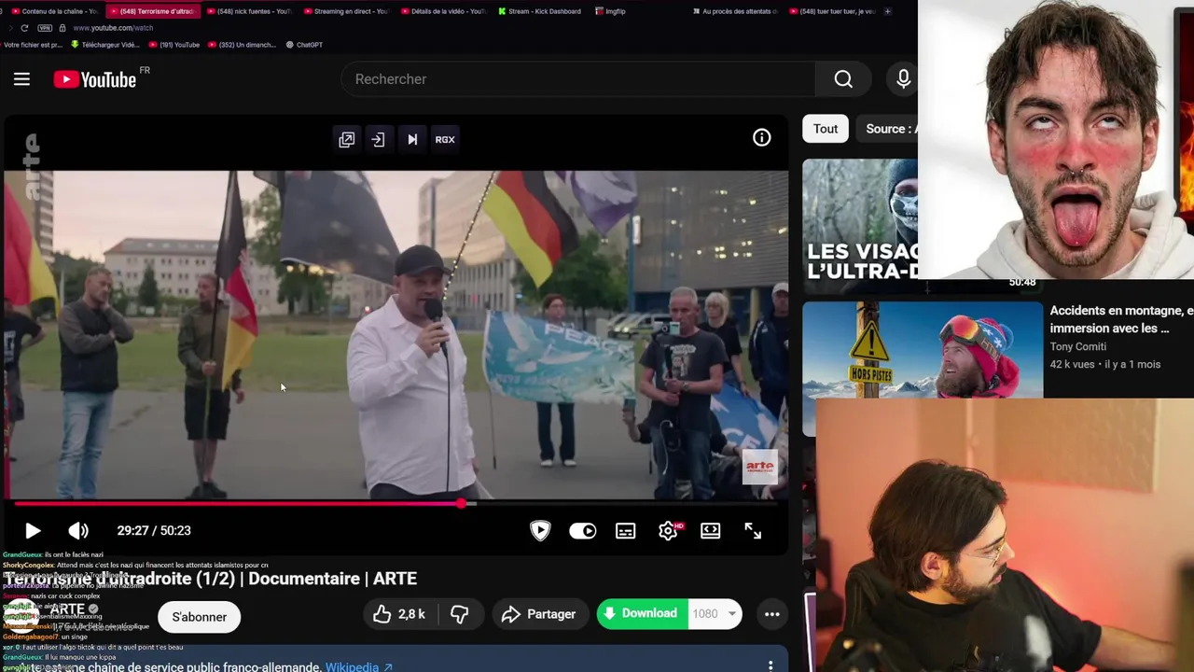The width and height of the screenshot is (1194, 672).
Task: Subscribe with the S'abonner button
Action: tap(199, 617)
